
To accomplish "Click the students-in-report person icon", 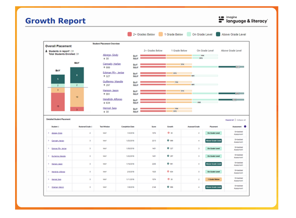I will (46, 51).
